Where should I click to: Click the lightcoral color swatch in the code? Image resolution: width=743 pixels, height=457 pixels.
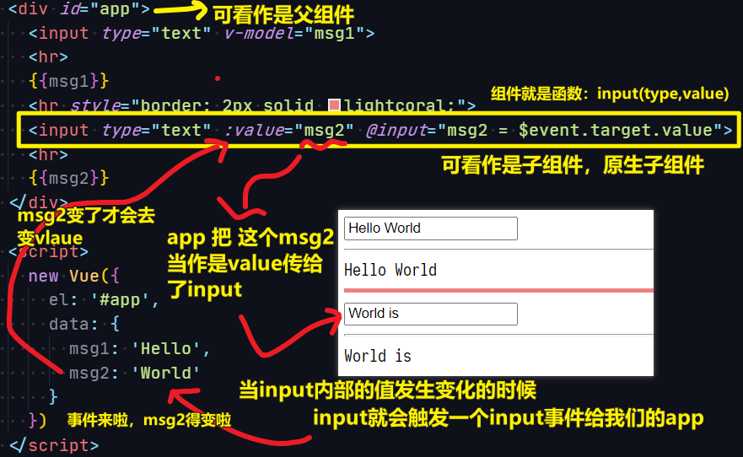click(335, 105)
